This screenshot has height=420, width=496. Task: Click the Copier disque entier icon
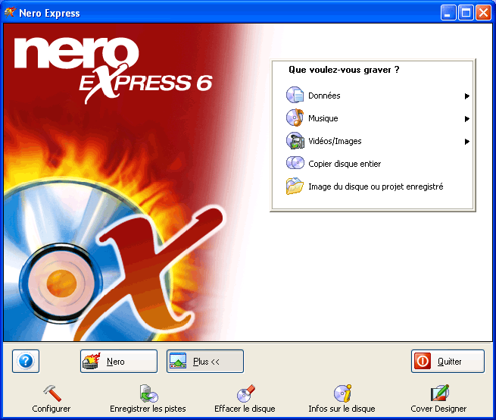295,164
